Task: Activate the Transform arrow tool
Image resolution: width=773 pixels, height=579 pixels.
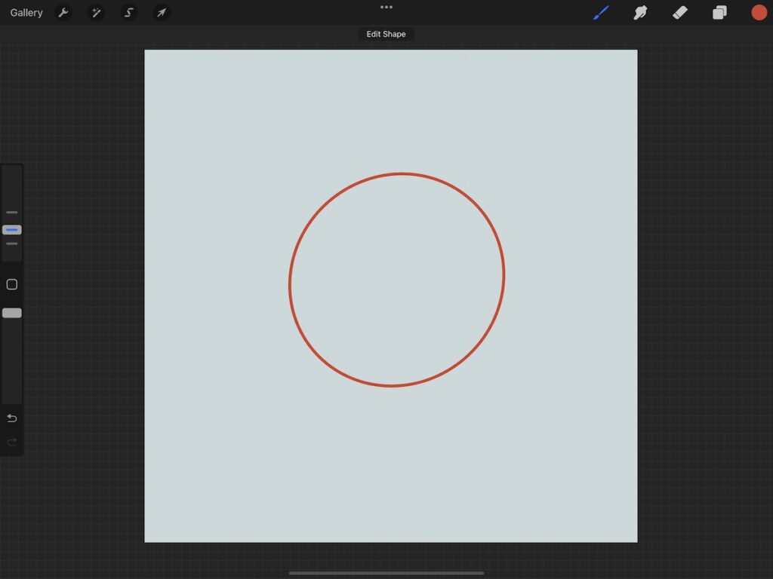Action: (161, 13)
